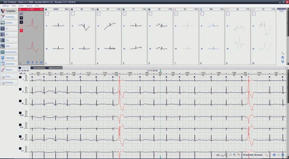The image size is (289, 159).
Task: Page templates up with double up chevron
Action: click(x=282, y=57)
